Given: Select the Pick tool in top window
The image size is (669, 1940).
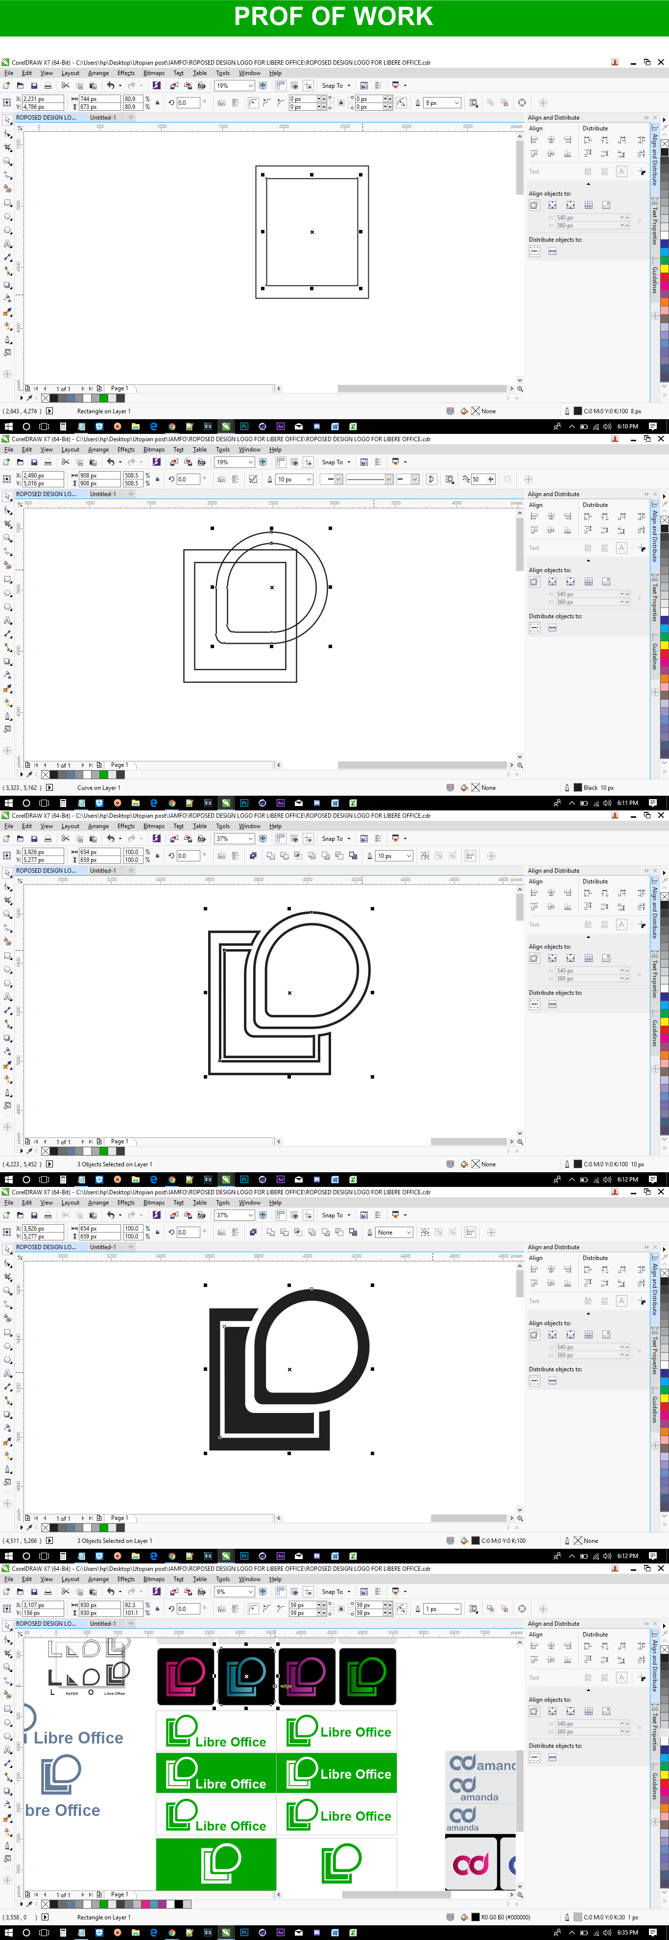Looking at the screenshot, I should tap(7, 120).
